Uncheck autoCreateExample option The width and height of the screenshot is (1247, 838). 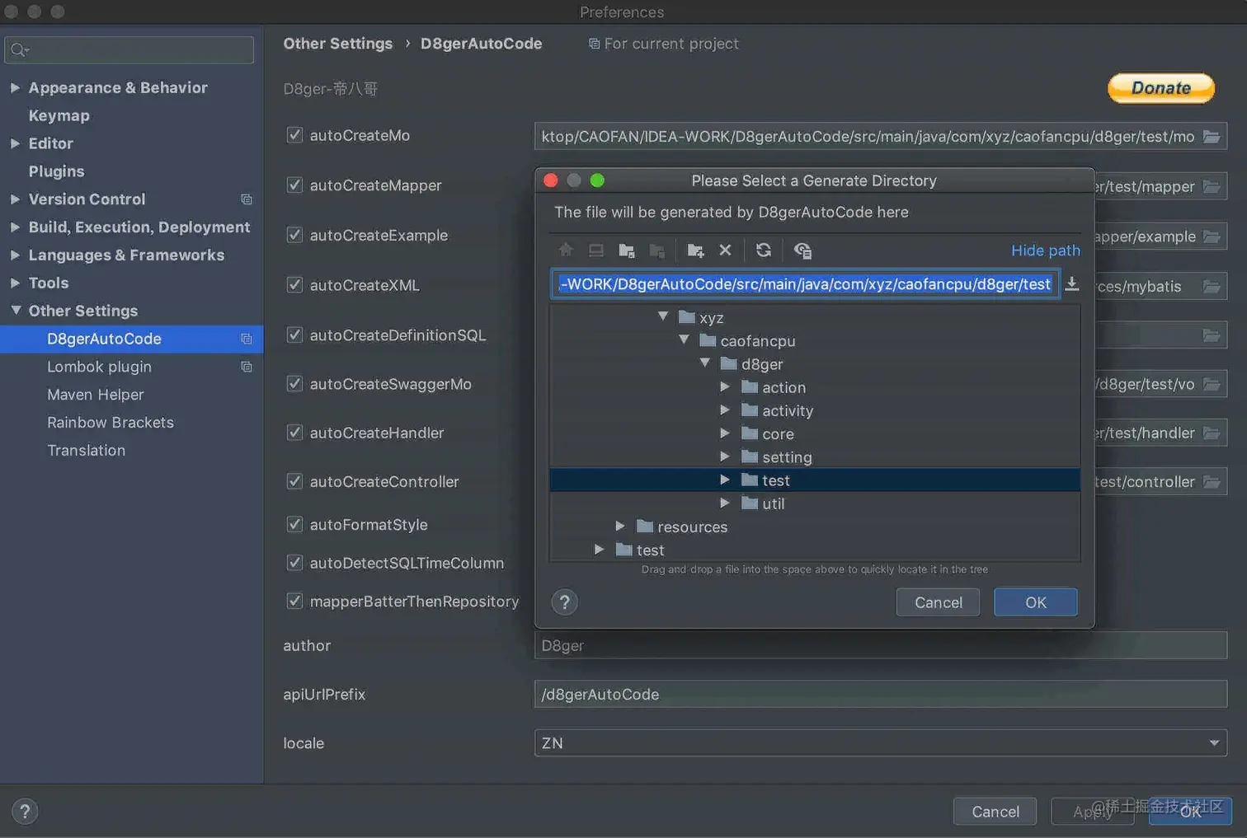[x=294, y=235]
